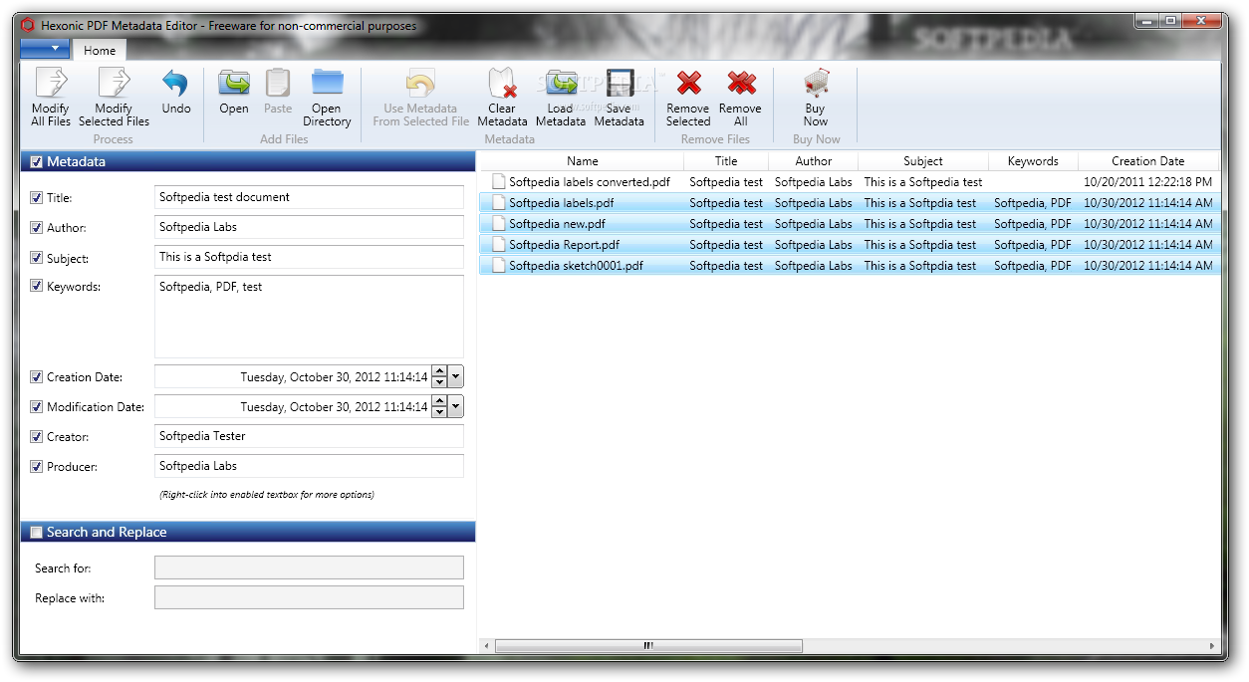Open files with the Open icon
This screenshot has height=682, width=1249.
tap(234, 84)
